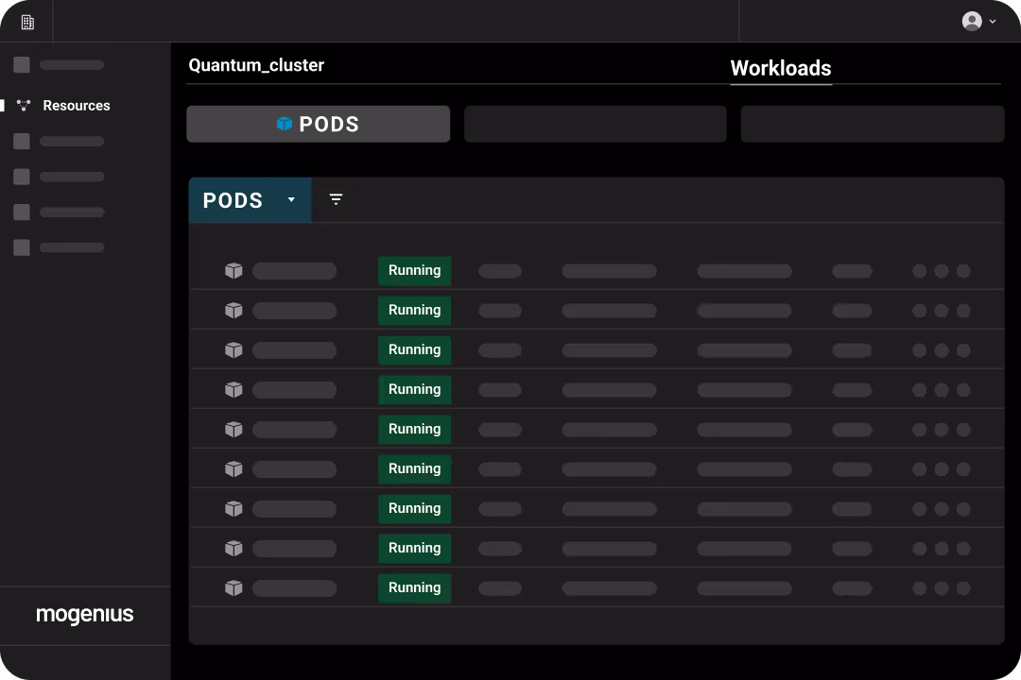This screenshot has width=1021, height=680.
Task: Click the Resources network icon in sidebar
Action: pos(24,106)
